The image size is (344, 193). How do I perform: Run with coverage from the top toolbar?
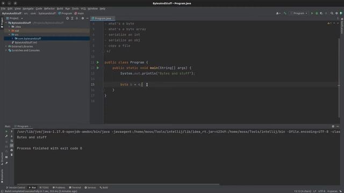point(321,13)
